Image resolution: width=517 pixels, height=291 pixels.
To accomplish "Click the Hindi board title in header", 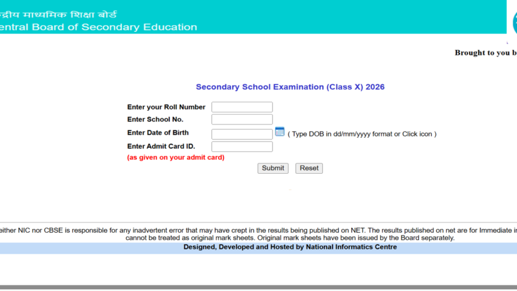I will pos(58,14).
